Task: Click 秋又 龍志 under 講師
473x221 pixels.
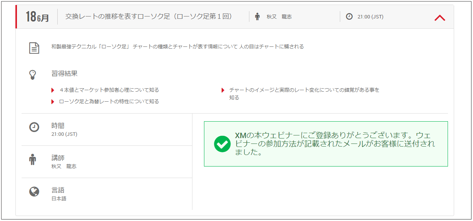Action: point(64,167)
